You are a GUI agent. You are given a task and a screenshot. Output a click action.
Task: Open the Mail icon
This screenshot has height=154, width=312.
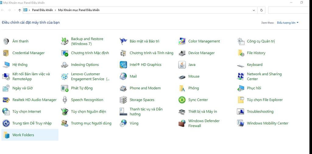(x=123, y=76)
